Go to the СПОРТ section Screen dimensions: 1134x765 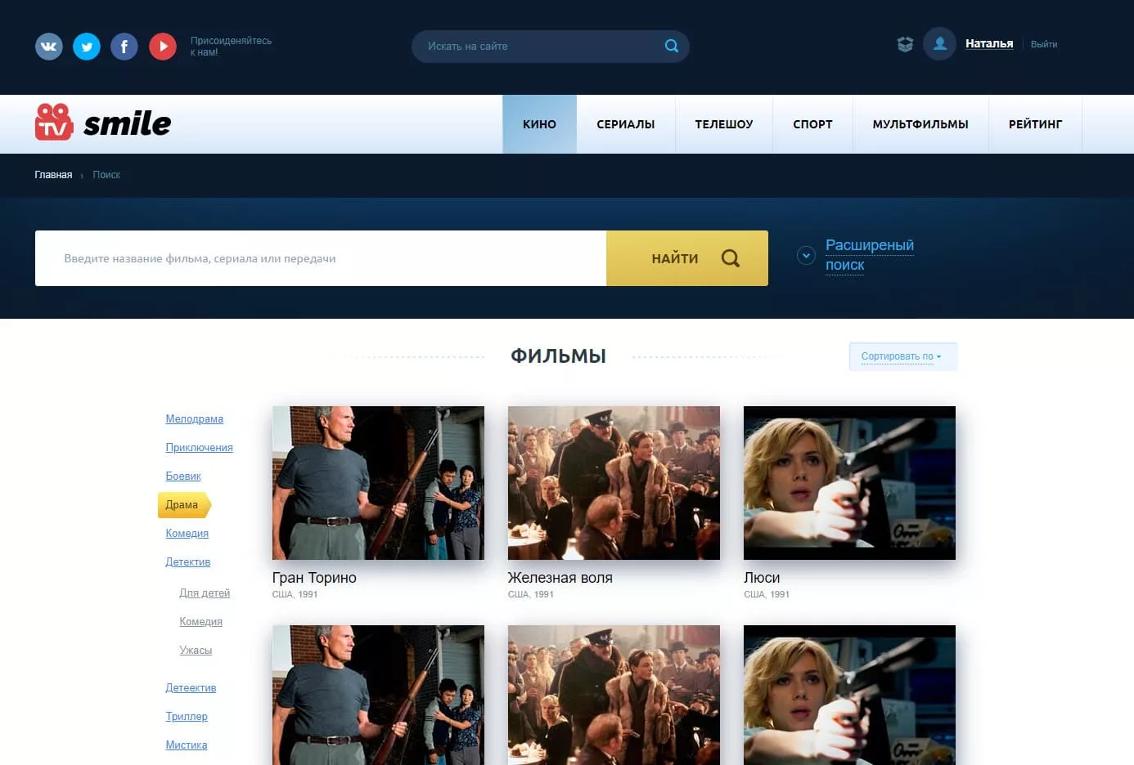[812, 124]
